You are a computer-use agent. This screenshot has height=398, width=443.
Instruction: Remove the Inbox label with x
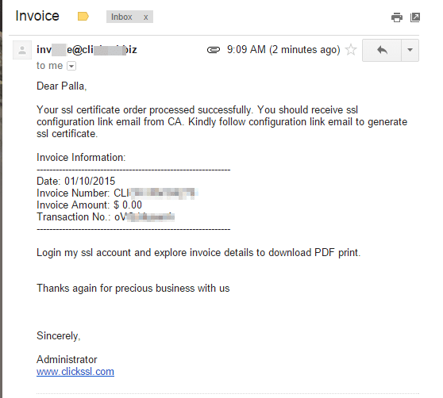pyautogui.click(x=145, y=17)
